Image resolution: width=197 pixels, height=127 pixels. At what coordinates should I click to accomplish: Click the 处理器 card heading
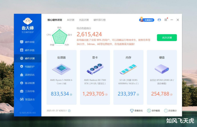tap(62, 58)
